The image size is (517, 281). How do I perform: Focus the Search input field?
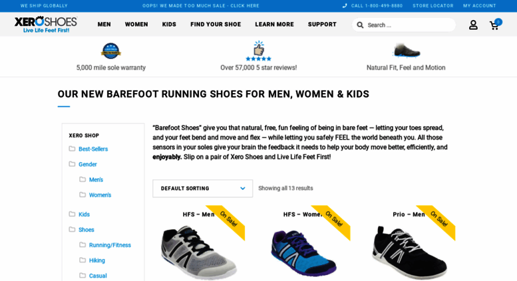[x=410, y=25]
